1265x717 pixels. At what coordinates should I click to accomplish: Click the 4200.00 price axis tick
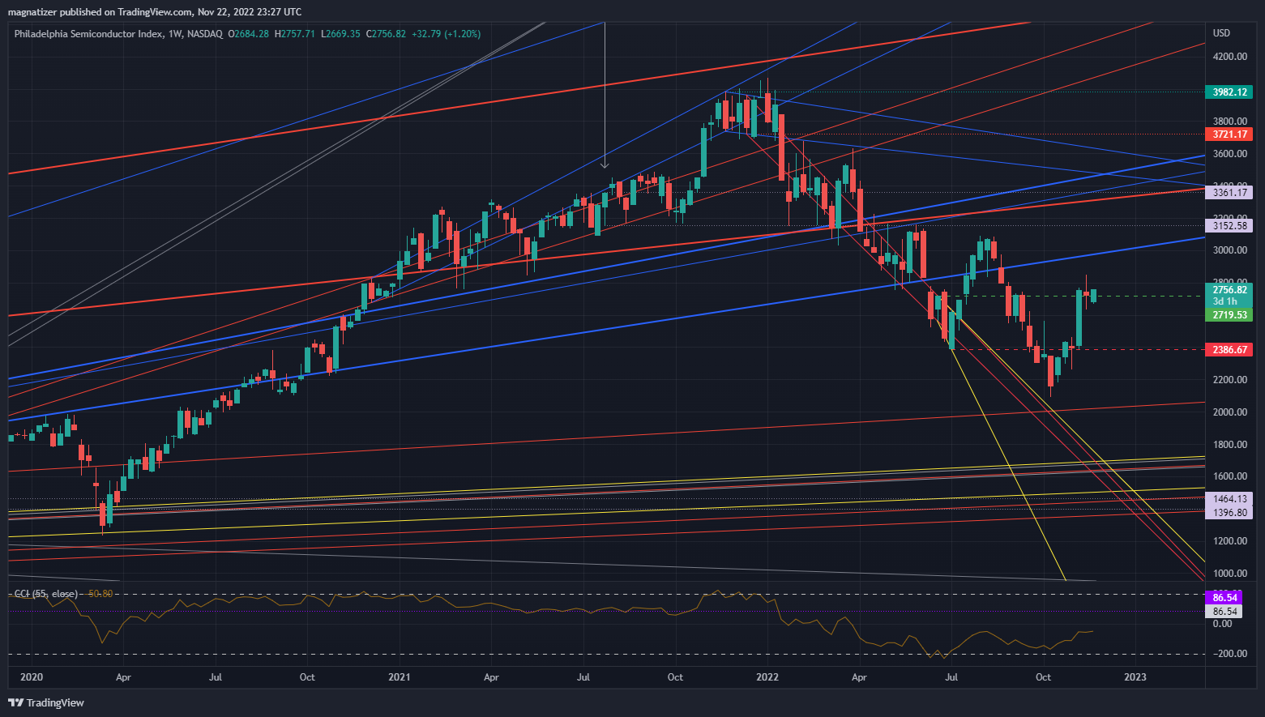tap(1229, 57)
